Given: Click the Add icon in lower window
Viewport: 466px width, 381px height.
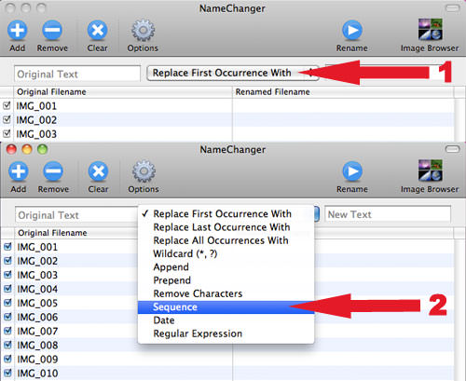Looking at the screenshot, I should point(18,171).
